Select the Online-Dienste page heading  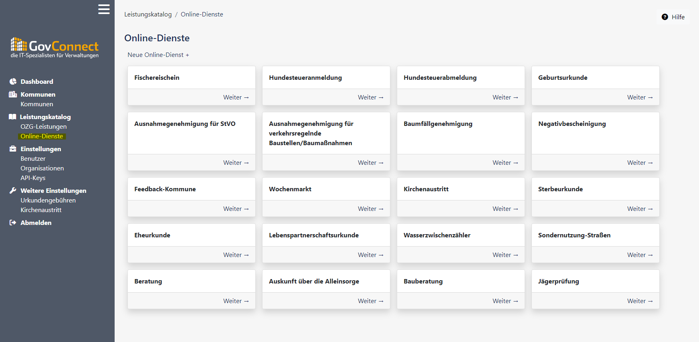point(157,38)
